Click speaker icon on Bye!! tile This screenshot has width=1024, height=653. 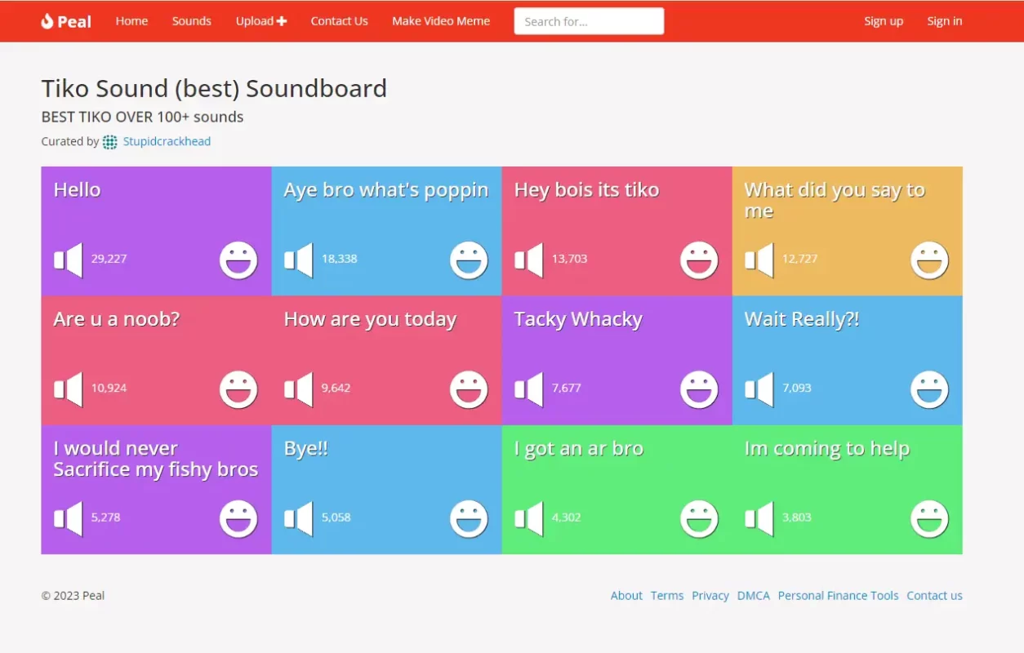pos(298,519)
